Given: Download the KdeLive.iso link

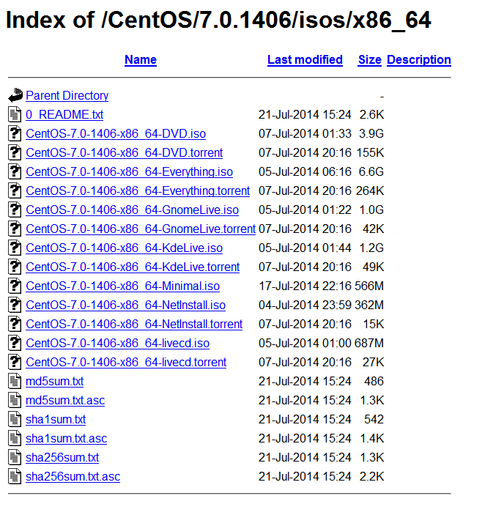Looking at the screenshot, I should tap(124, 248).
